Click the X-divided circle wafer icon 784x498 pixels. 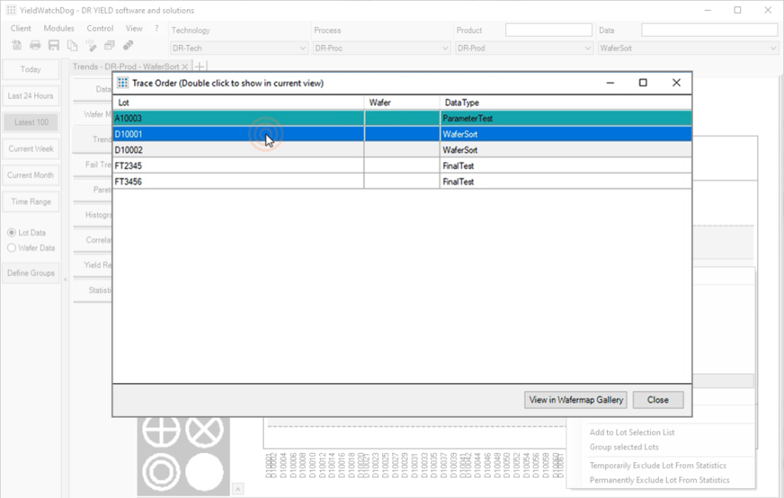[203, 431]
